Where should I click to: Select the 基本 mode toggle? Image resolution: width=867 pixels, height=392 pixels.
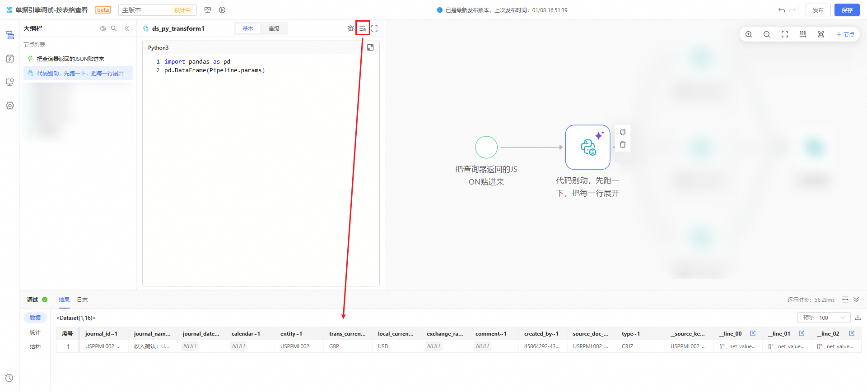248,29
